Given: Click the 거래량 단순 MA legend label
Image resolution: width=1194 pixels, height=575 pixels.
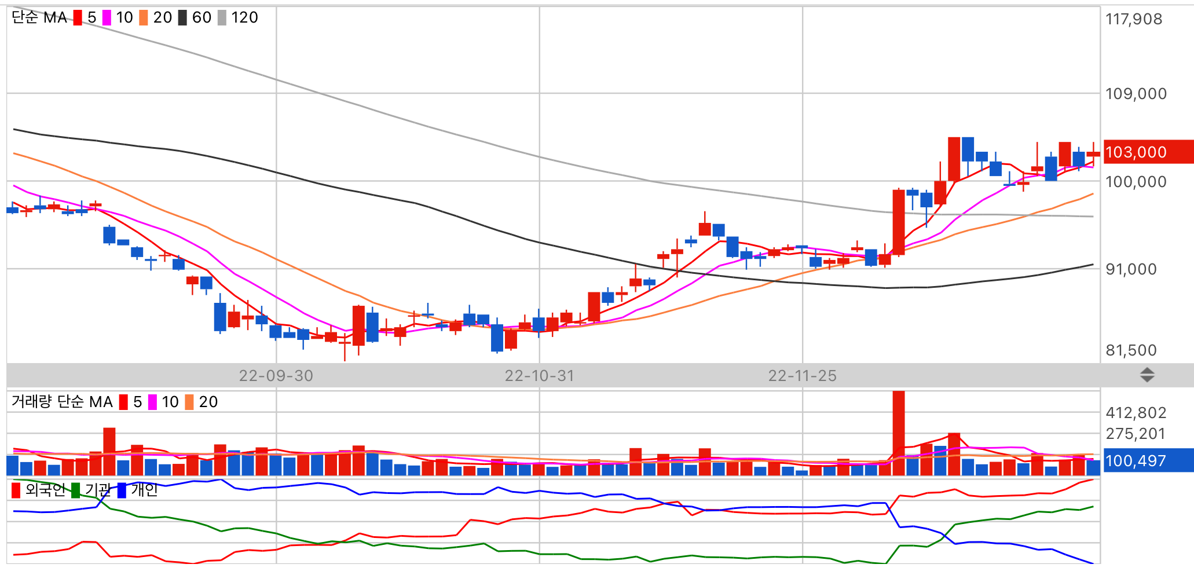Looking at the screenshot, I should click(62, 402).
